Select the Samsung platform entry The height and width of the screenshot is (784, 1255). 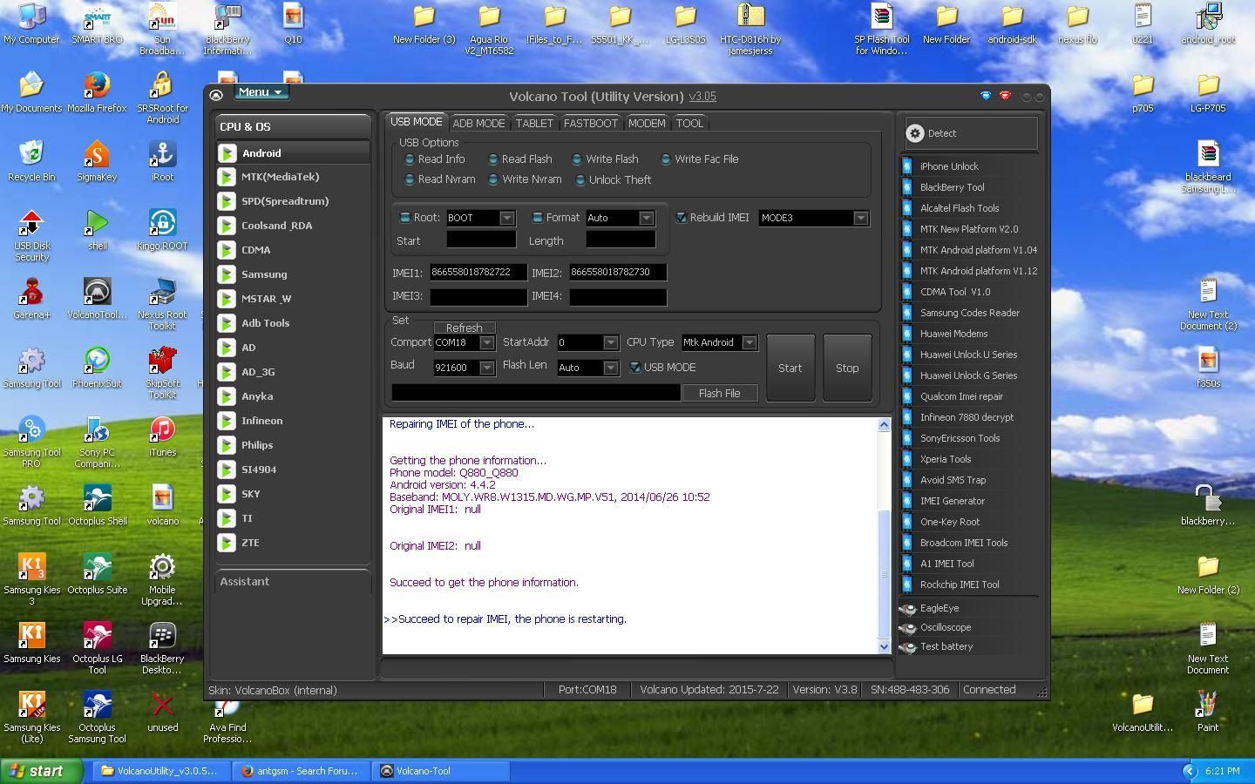[x=293, y=274]
